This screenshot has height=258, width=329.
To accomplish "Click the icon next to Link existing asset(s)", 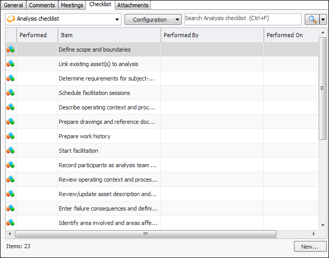I will pos(10,64).
